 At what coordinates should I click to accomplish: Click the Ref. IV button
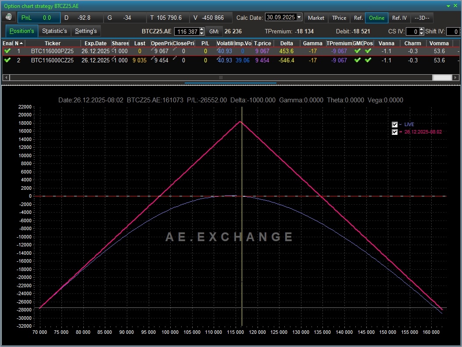[x=399, y=18]
